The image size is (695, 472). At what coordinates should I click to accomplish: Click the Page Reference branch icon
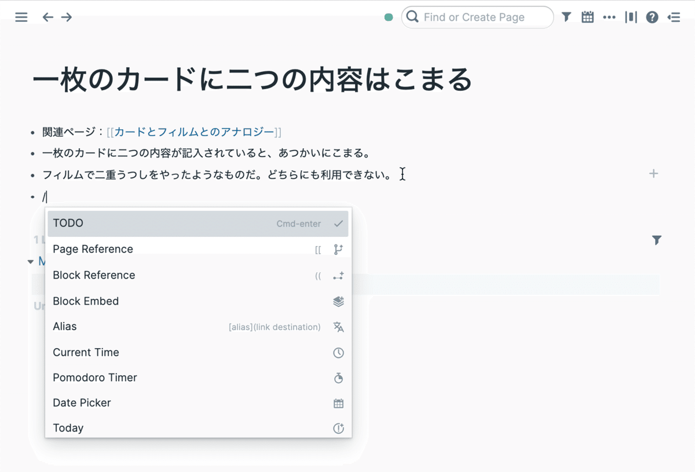tap(339, 250)
